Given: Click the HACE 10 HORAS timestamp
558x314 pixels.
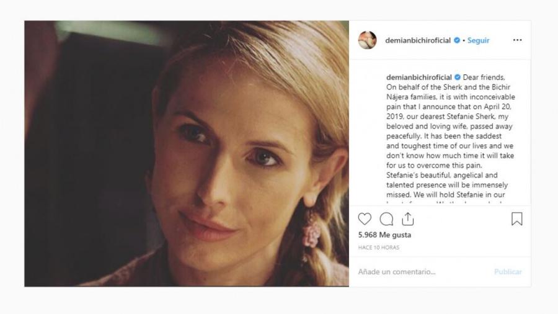Looking at the screenshot, I should pyautogui.click(x=379, y=248).
